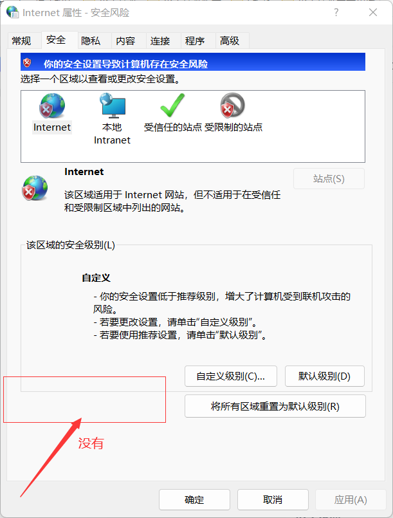Go to the 高级 tab

(x=230, y=41)
